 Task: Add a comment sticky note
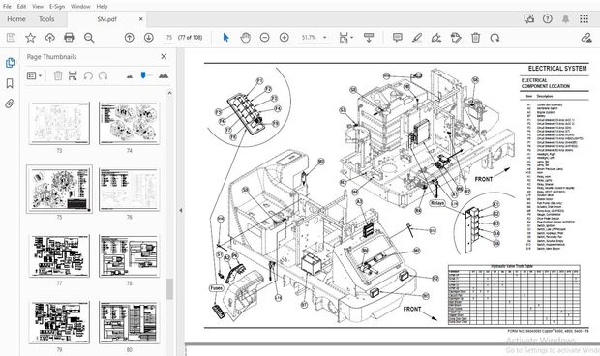(x=398, y=38)
